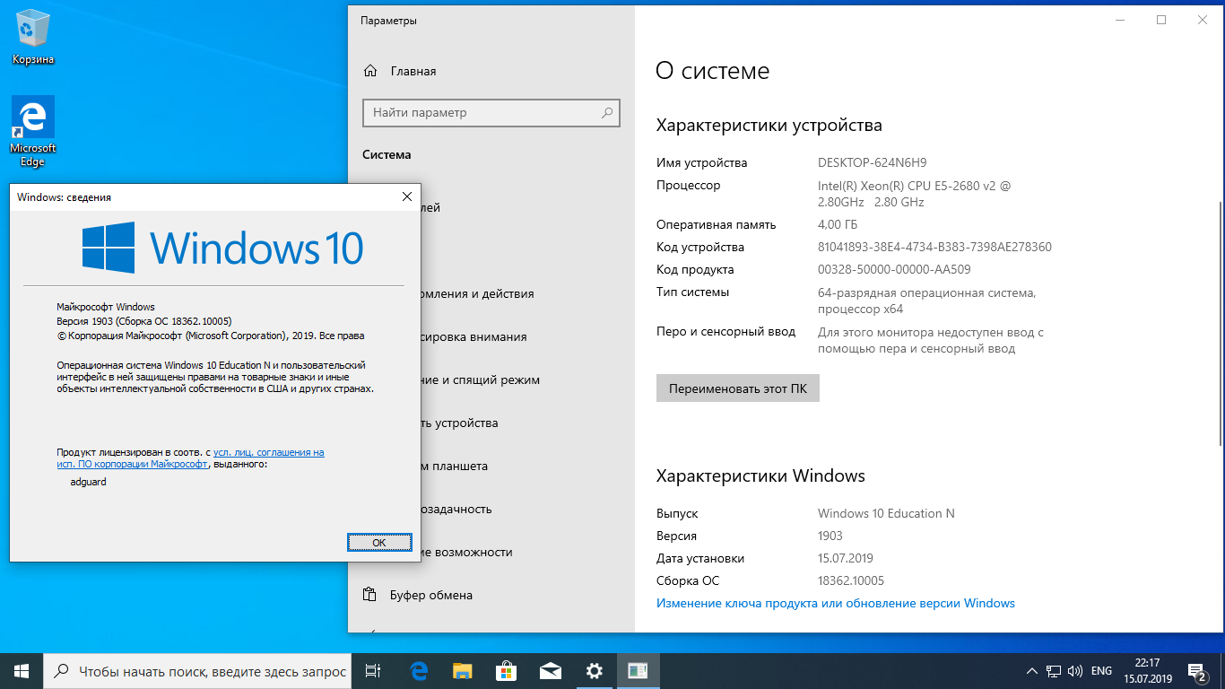Maximize the Settings window
Image resolution: width=1225 pixels, height=689 pixels.
point(1161,20)
